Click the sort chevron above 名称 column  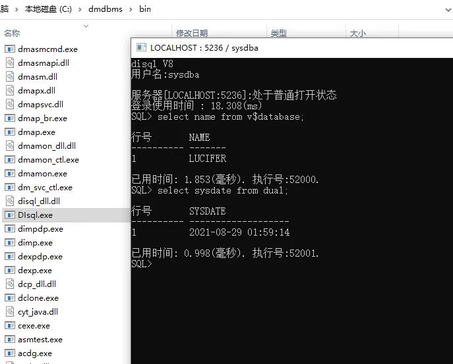[86, 26]
